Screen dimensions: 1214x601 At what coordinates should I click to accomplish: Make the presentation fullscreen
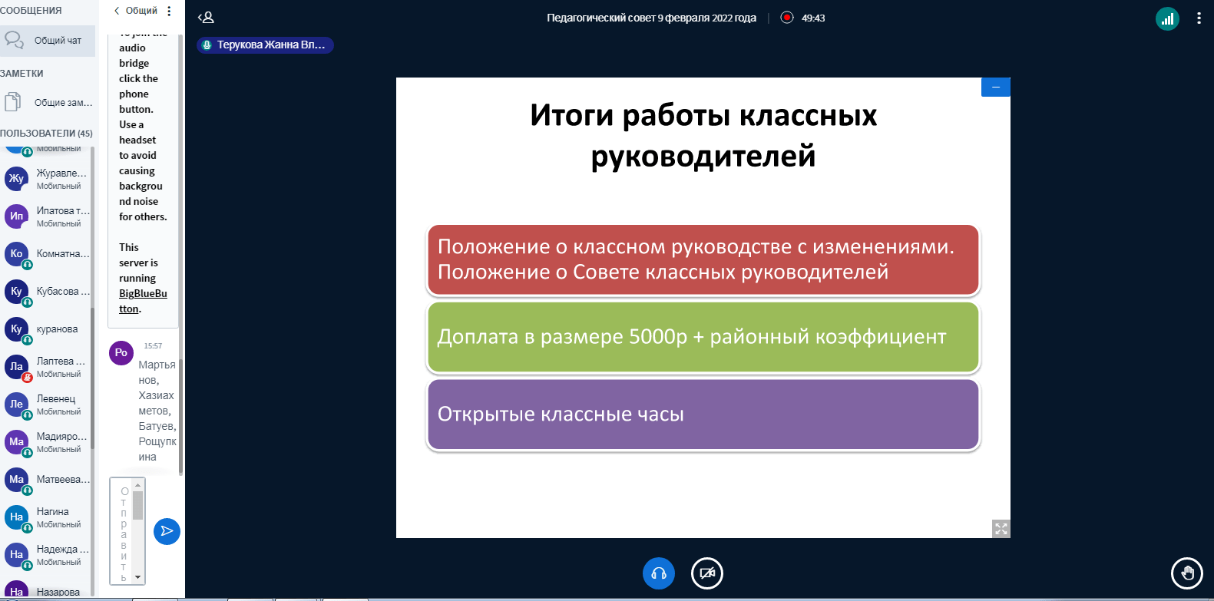(x=1001, y=528)
